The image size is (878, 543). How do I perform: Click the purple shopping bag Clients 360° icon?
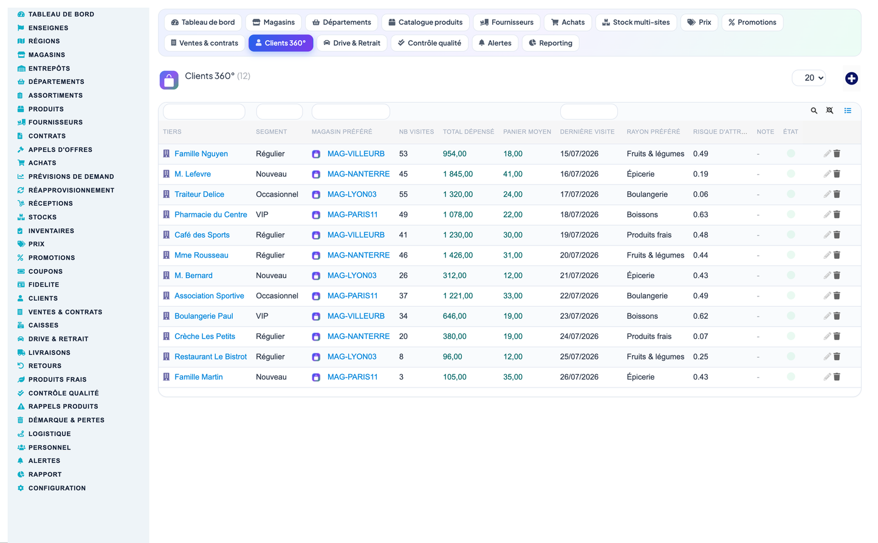pyautogui.click(x=169, y=80)
